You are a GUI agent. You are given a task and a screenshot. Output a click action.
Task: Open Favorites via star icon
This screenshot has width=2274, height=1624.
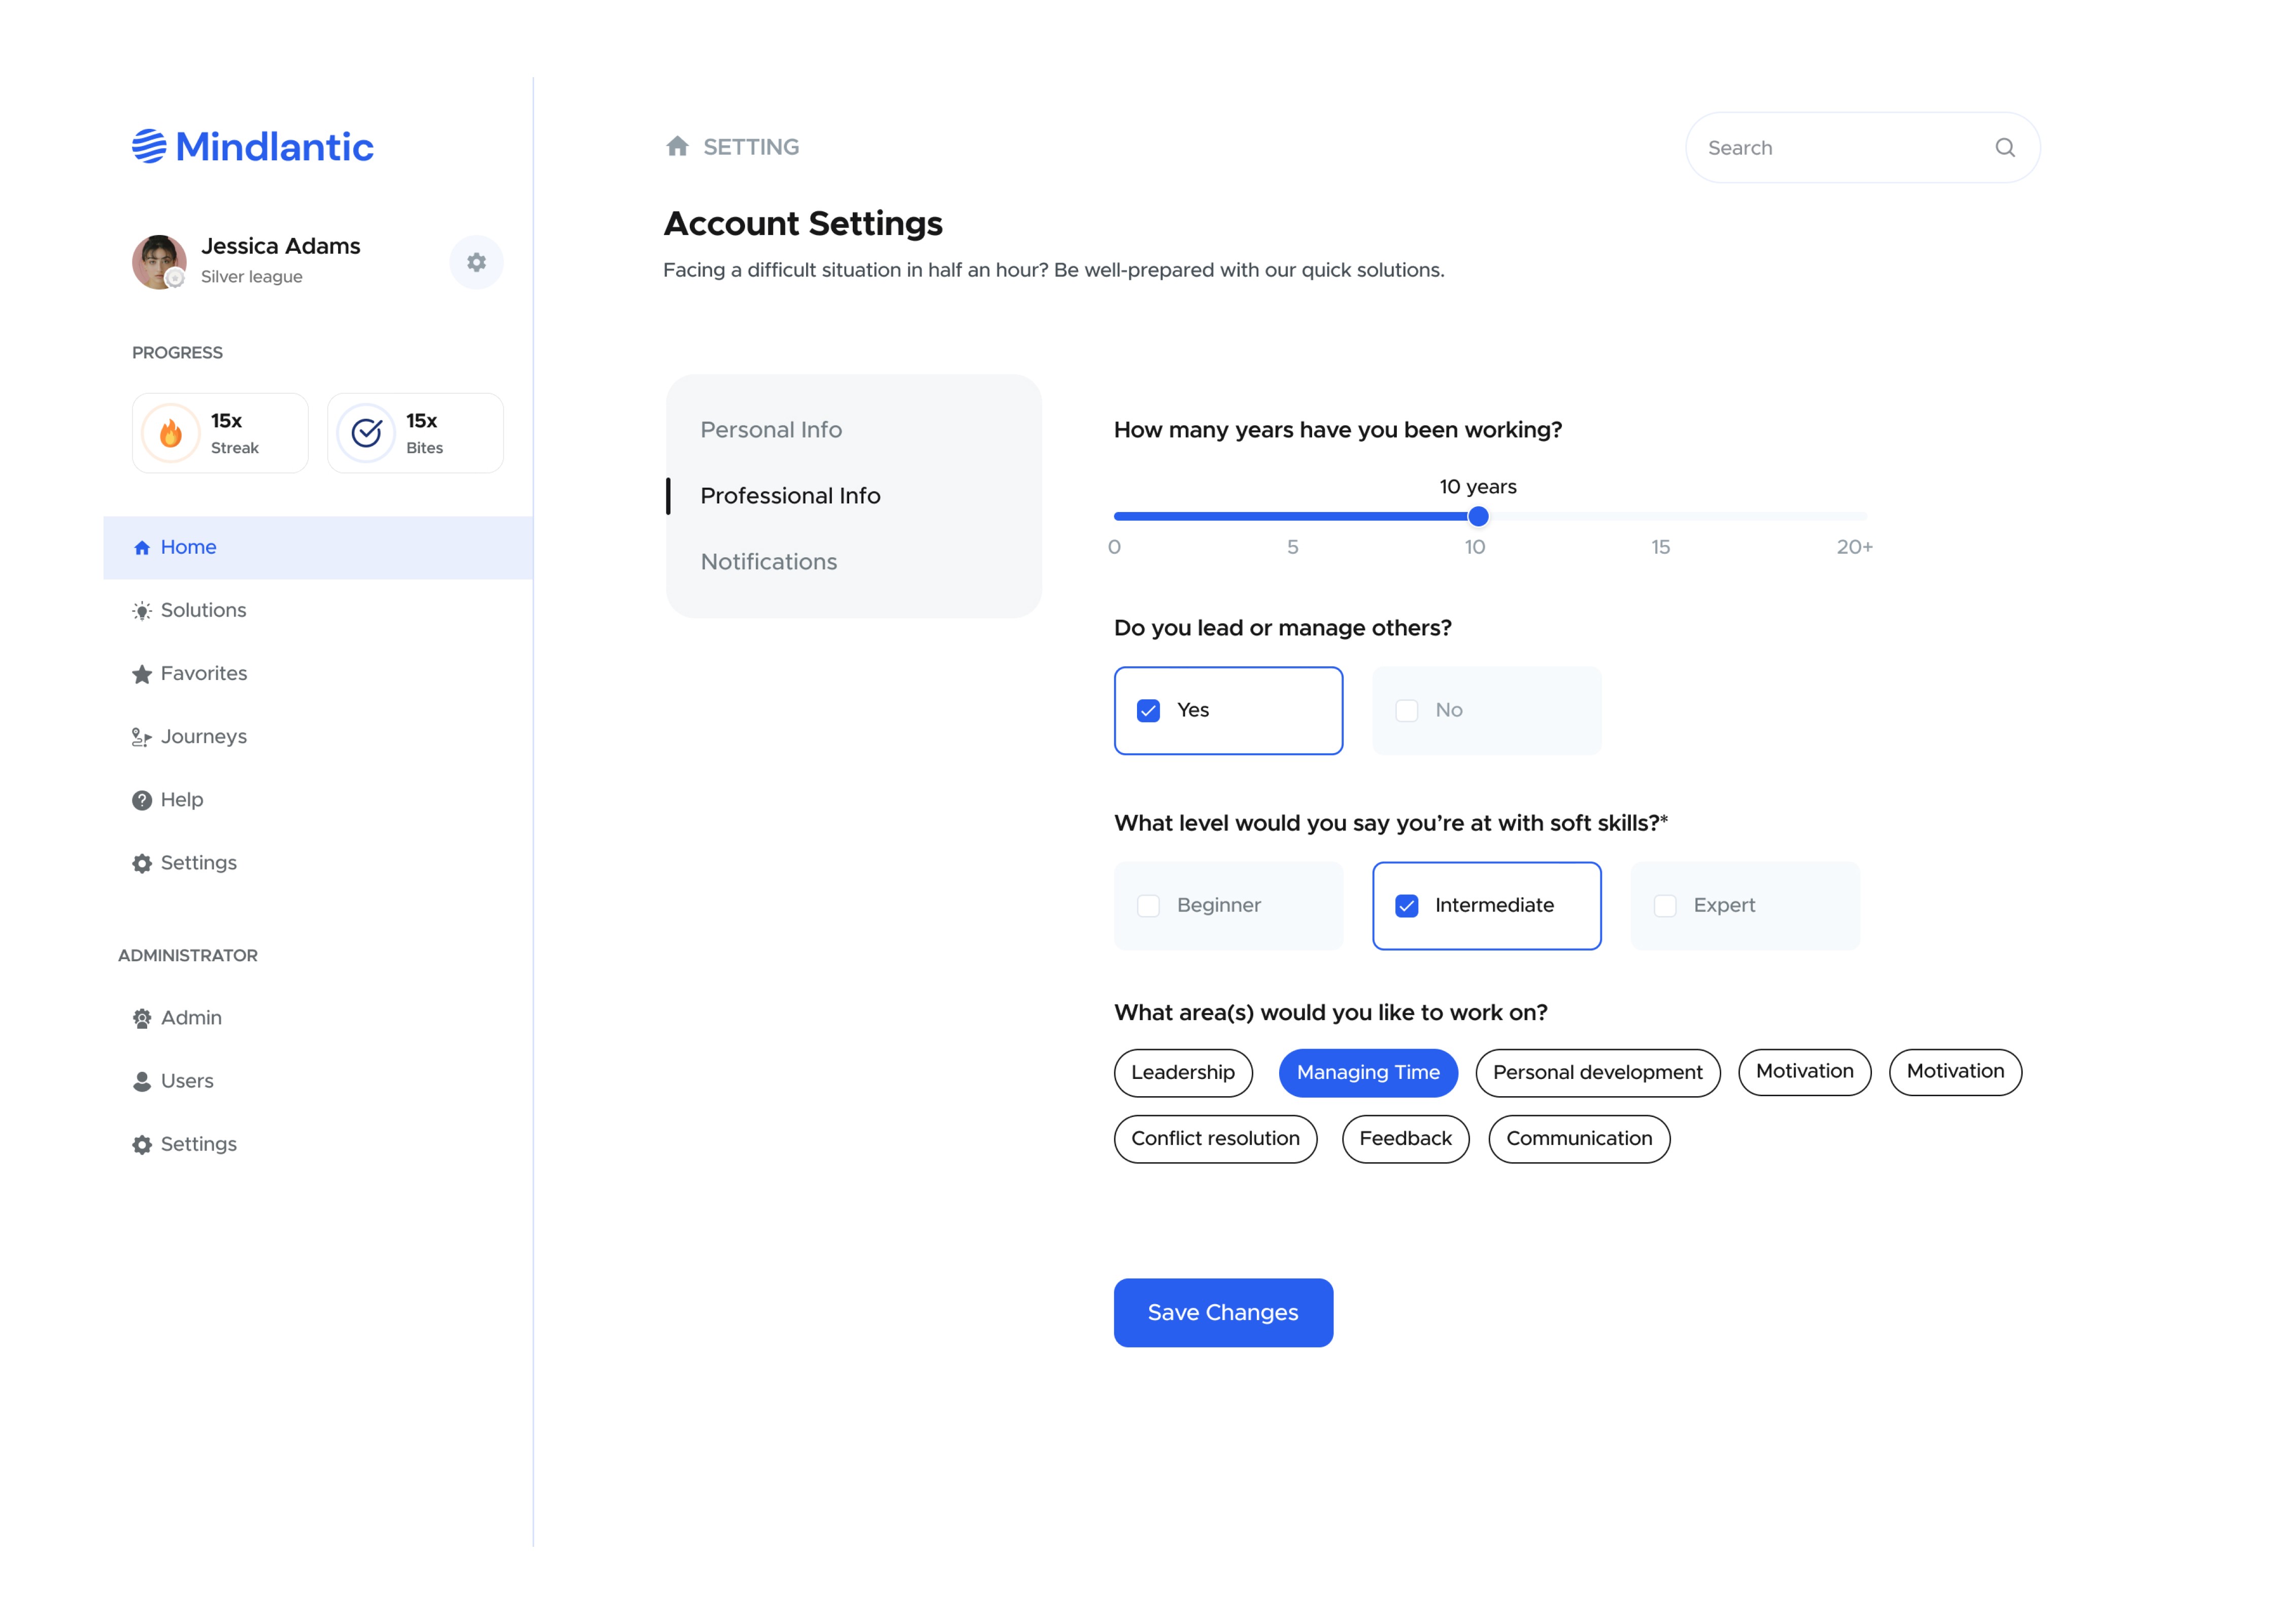point(142,674)
